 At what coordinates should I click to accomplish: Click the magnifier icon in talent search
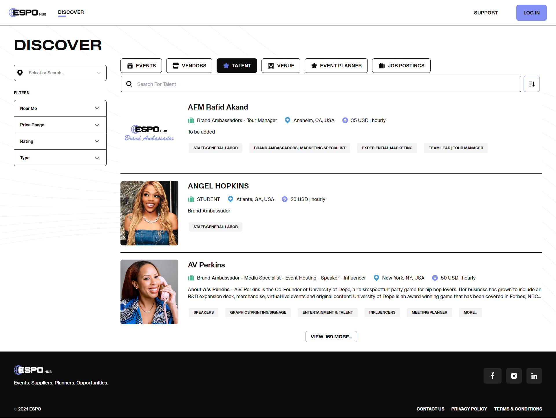point(129,84)
